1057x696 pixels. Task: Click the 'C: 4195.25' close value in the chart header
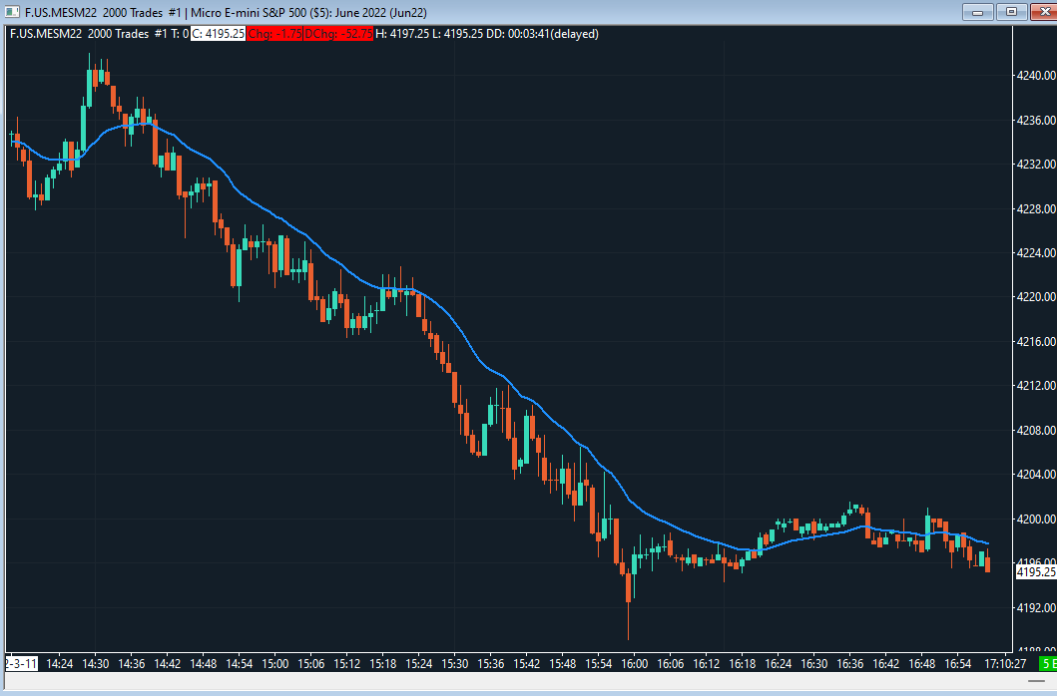coord(218,34)
